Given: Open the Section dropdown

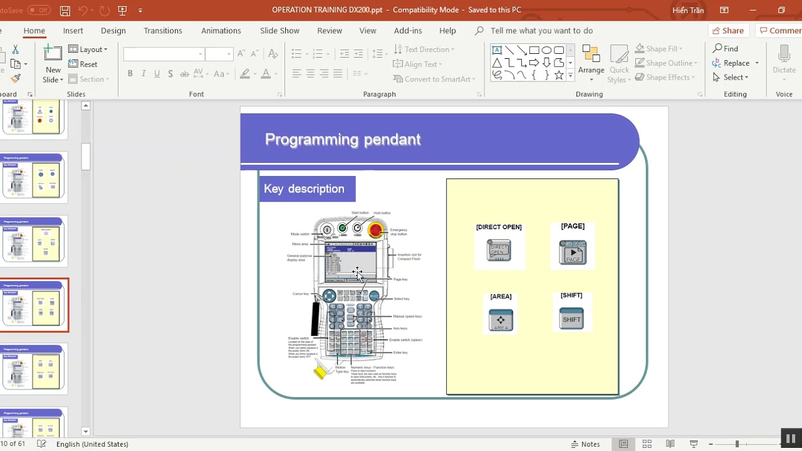Looking at the screenshot, I should point(88,79).
